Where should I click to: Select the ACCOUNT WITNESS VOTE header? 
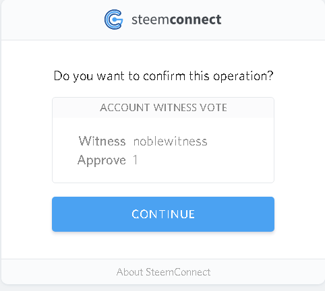pos(163,108)
